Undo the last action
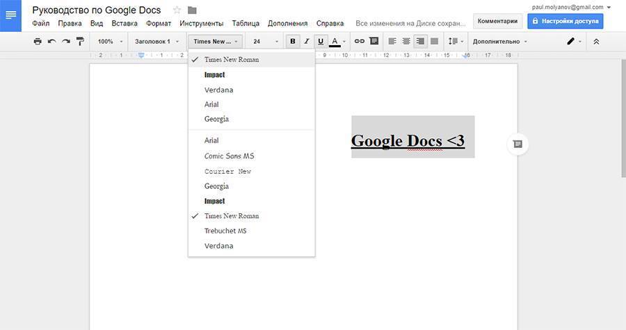This screenshot has height=330, width=626. point(52,41)
